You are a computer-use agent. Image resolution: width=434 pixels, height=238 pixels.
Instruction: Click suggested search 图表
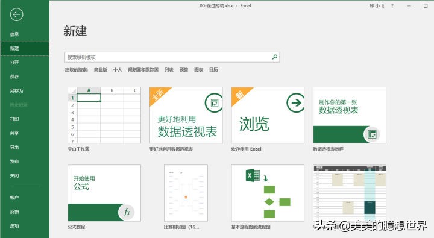coord(198,70)
